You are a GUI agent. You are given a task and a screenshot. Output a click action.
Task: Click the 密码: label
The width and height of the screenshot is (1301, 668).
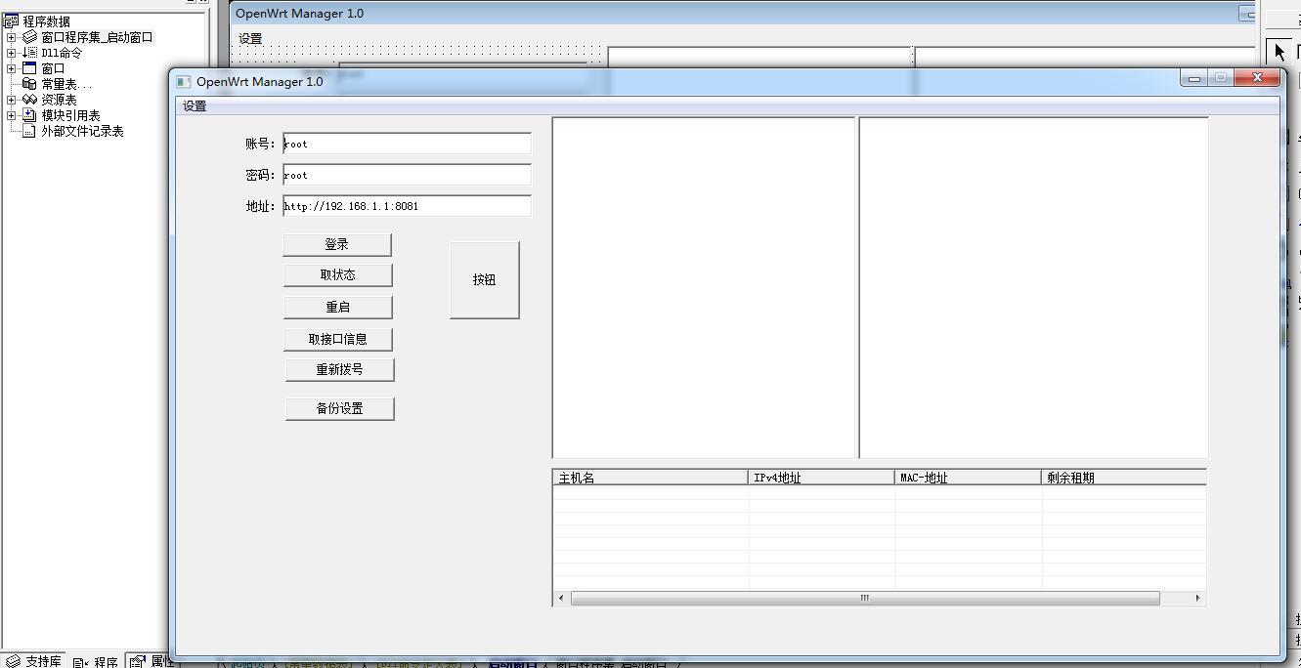260,175
